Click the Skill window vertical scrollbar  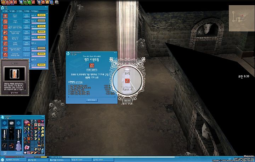click(x=47, y=40)
